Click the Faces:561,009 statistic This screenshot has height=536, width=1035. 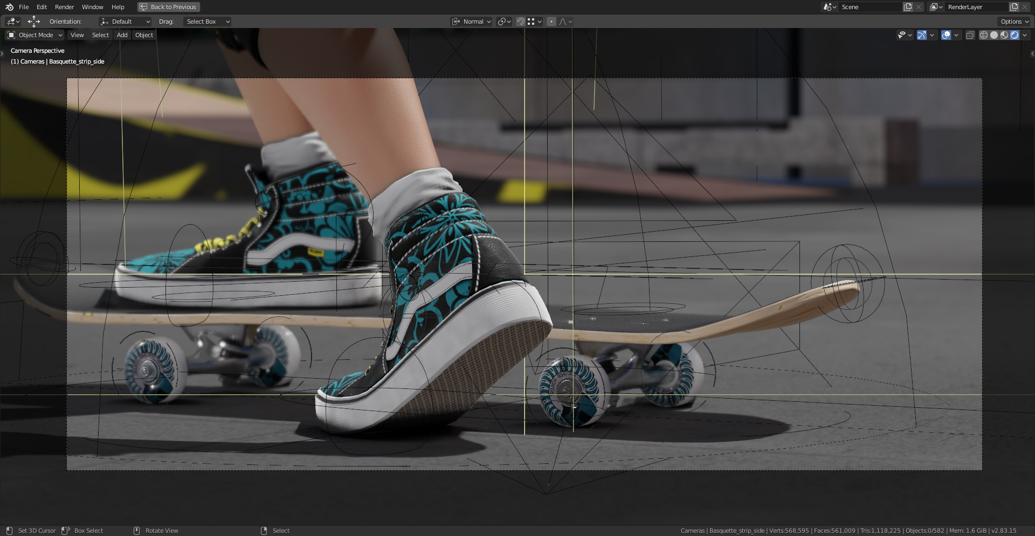pyautogui.click(x=834, y=531)
